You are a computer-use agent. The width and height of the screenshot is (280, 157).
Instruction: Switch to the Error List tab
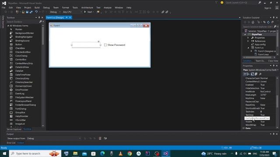pyautogui.click(x=11, y=143)
